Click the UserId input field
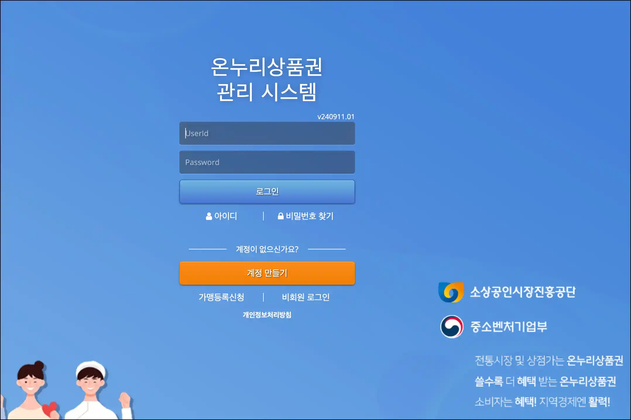This screenshot has width=631, height=420. click(267, 133)
